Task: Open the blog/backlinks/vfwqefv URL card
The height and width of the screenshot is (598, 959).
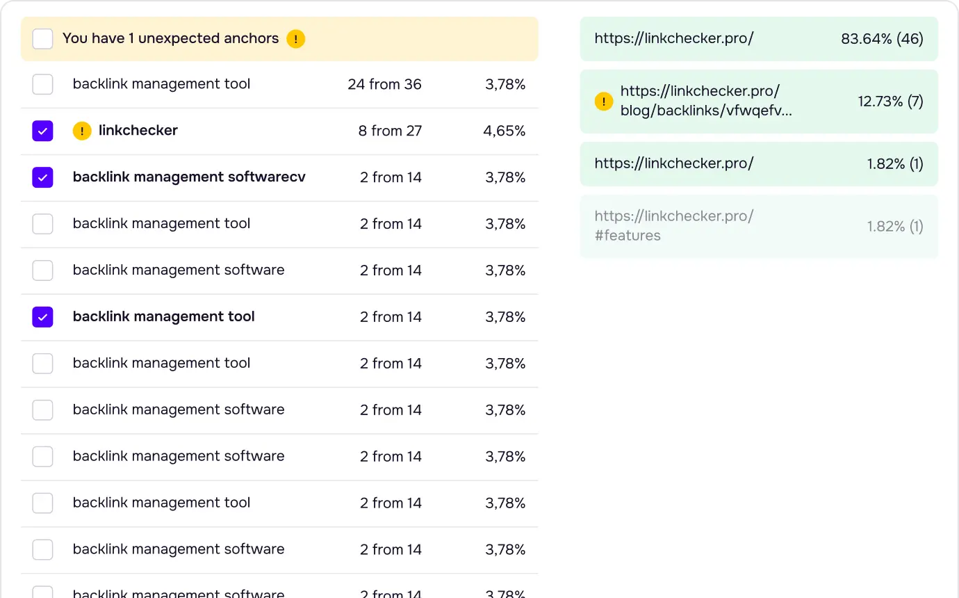Action: click(759, 102)
